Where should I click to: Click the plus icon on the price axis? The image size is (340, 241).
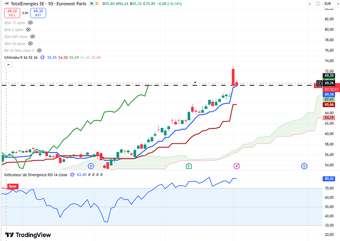[x=319, y=84]
